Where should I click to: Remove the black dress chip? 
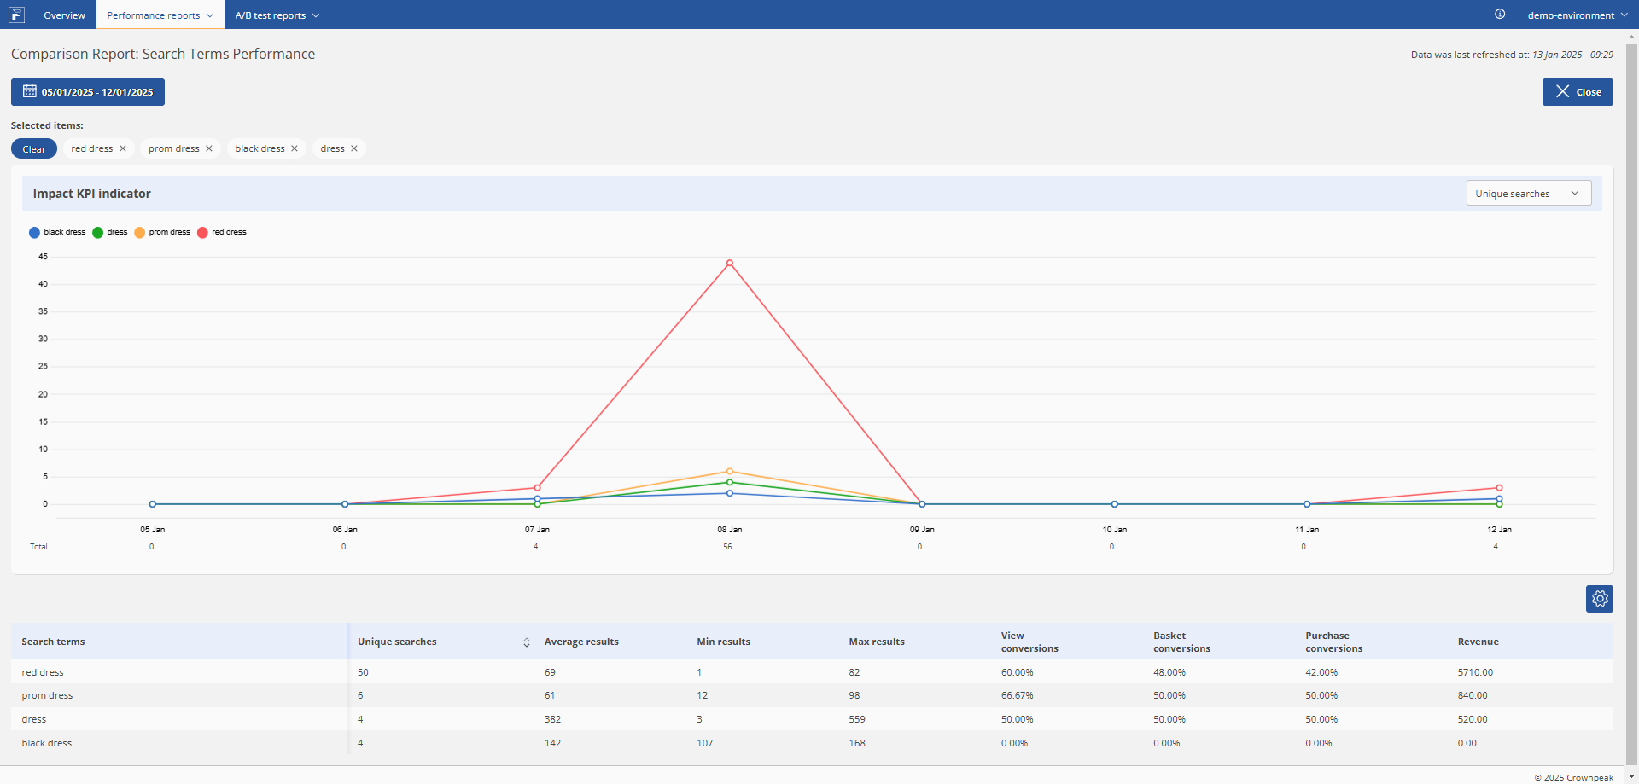295,148
